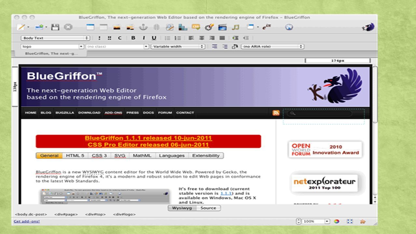Open the CSS stylesheet editor icon
Viewport: 416px width, 234px height.
point(196,27)
